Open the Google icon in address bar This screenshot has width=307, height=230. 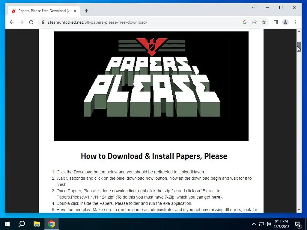click(245, 22)
